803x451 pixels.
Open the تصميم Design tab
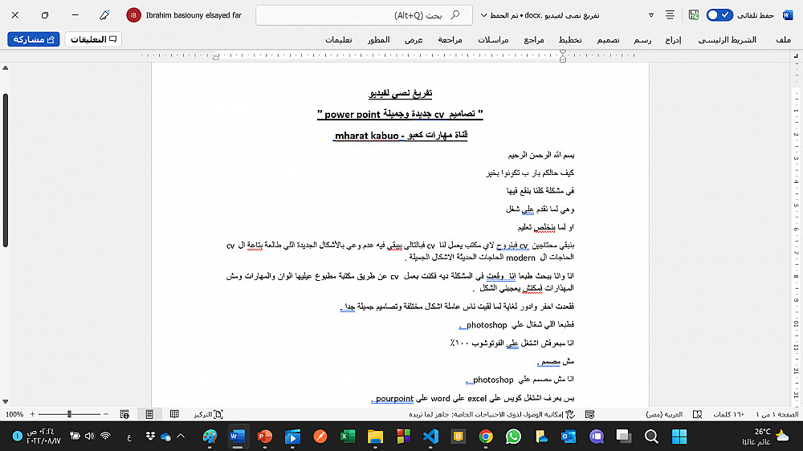608,39
